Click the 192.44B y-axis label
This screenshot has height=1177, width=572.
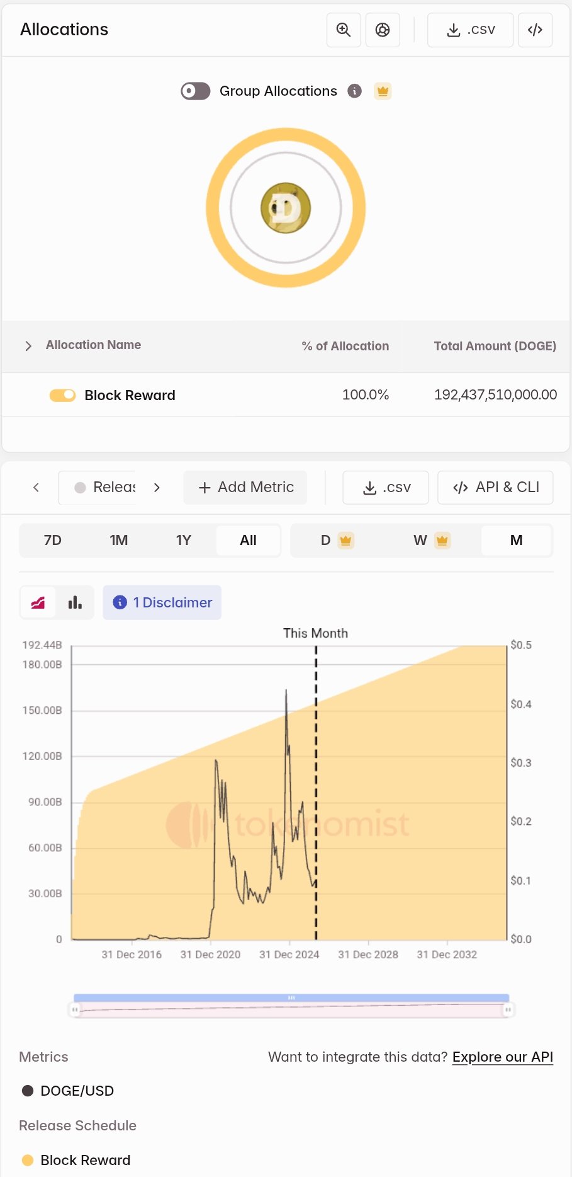coord(42,645)
